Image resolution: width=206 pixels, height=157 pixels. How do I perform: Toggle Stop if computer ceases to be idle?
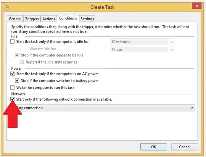pos(17,55)
